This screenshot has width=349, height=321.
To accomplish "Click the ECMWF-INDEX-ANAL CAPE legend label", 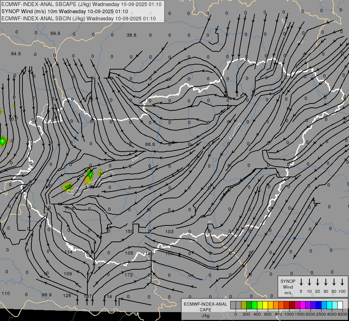I will 205,310.
